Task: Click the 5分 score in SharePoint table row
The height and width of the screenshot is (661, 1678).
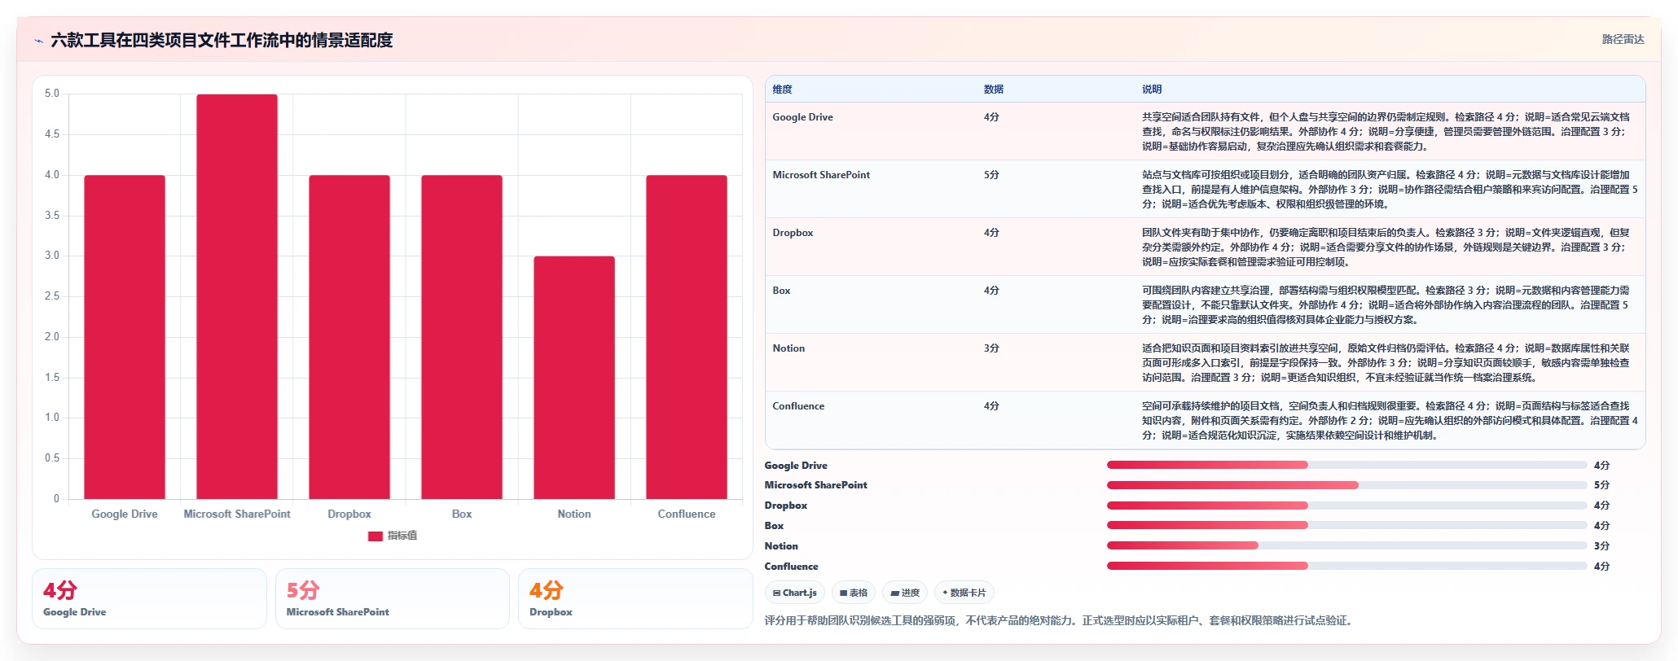Action: (991, 175)
